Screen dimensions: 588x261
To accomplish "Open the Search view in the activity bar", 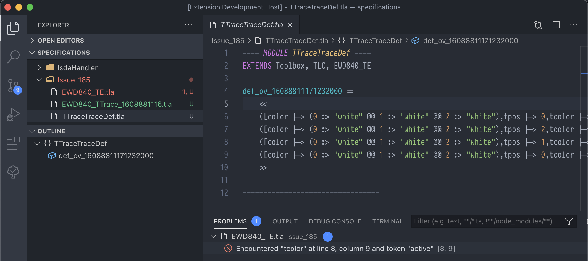I will coord(13,56).
